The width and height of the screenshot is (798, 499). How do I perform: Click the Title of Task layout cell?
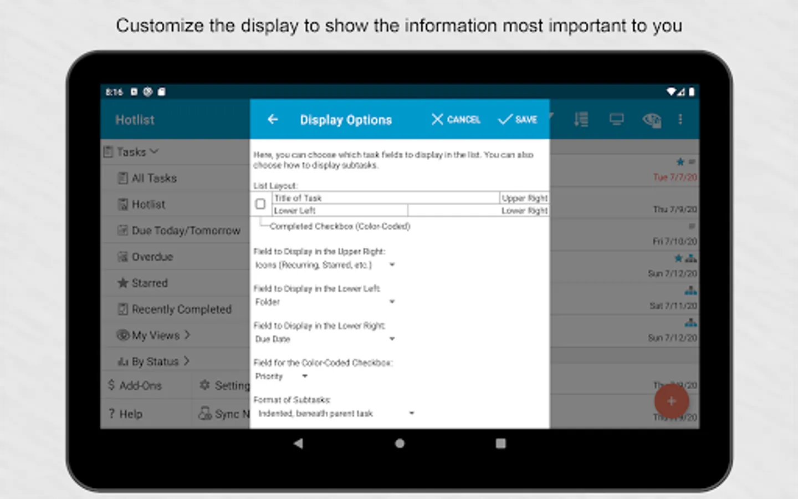tap(386, 198)
